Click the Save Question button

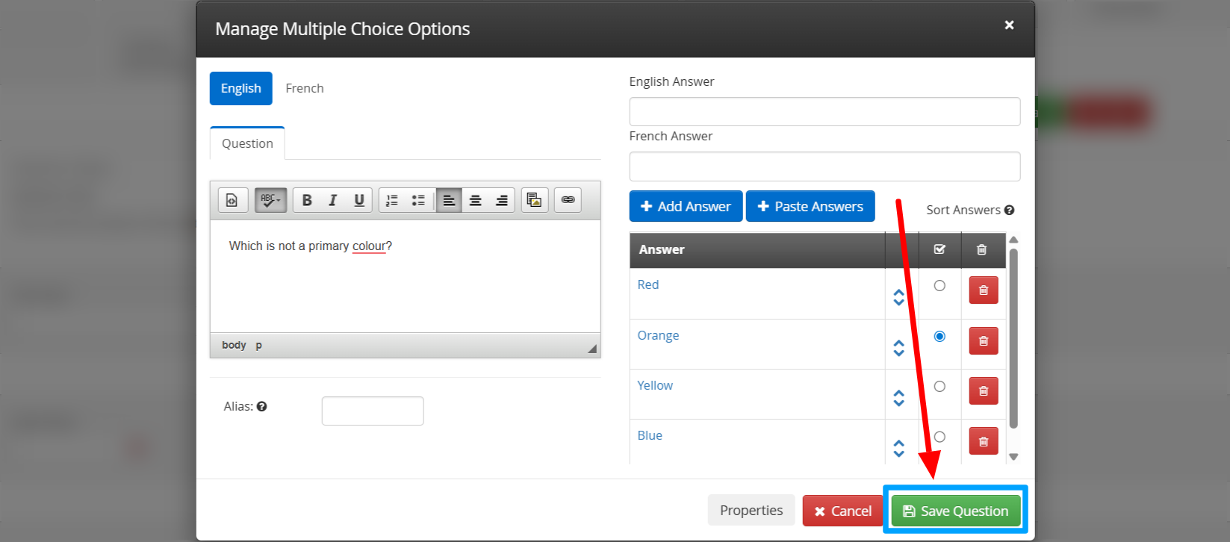pyautogui.click(x=955, y=511)
